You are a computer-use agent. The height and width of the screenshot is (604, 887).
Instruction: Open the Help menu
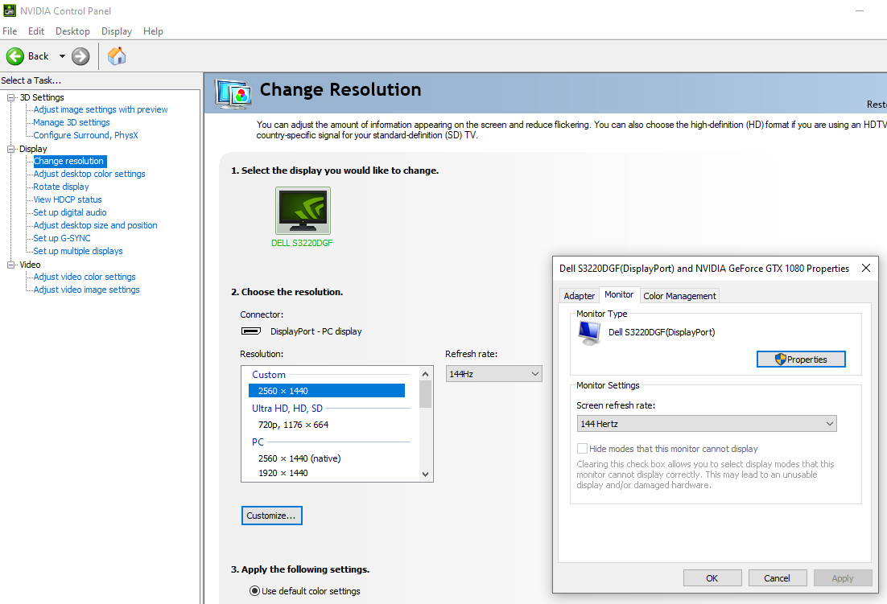153,31
